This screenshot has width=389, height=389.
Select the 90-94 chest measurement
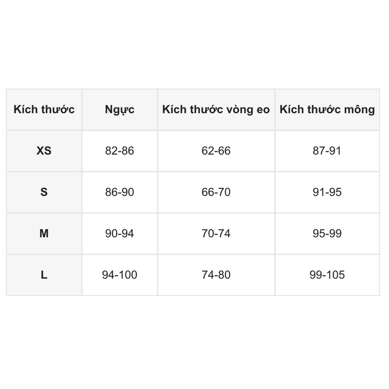coord(120,233)
